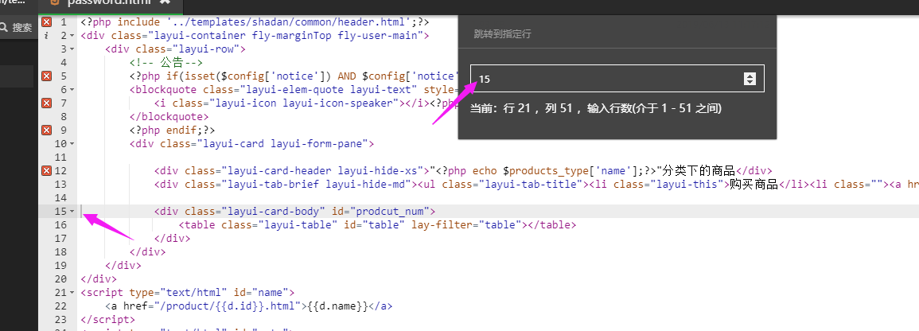Click the php endif code on line 9
The height and width of the screenshot is (331, 919).
[173, 130]
